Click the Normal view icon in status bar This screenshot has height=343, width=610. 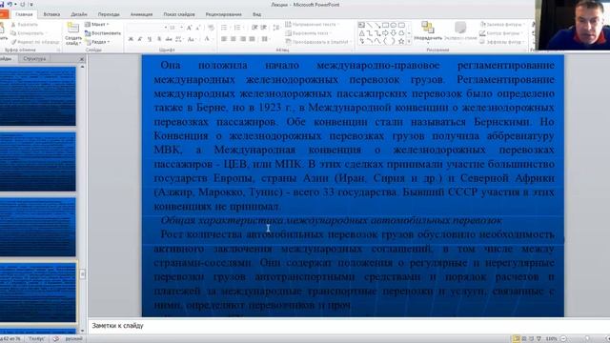517,339
